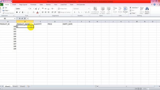Open Sort & Filter menu

141,10
